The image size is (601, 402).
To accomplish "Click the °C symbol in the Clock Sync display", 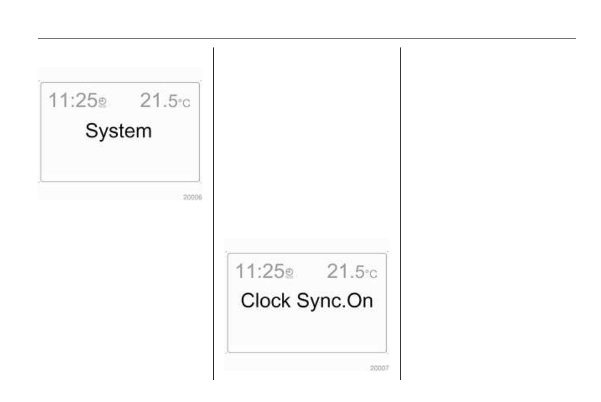I will pyautogui.click(x=371, y=273).
